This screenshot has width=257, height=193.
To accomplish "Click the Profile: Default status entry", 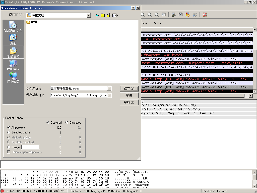I will [x=215, y=191].
